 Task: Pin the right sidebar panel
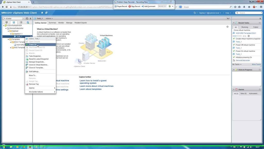point(260,19)
